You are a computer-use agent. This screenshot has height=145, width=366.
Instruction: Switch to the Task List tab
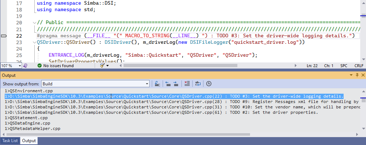[x=10, y=141]
